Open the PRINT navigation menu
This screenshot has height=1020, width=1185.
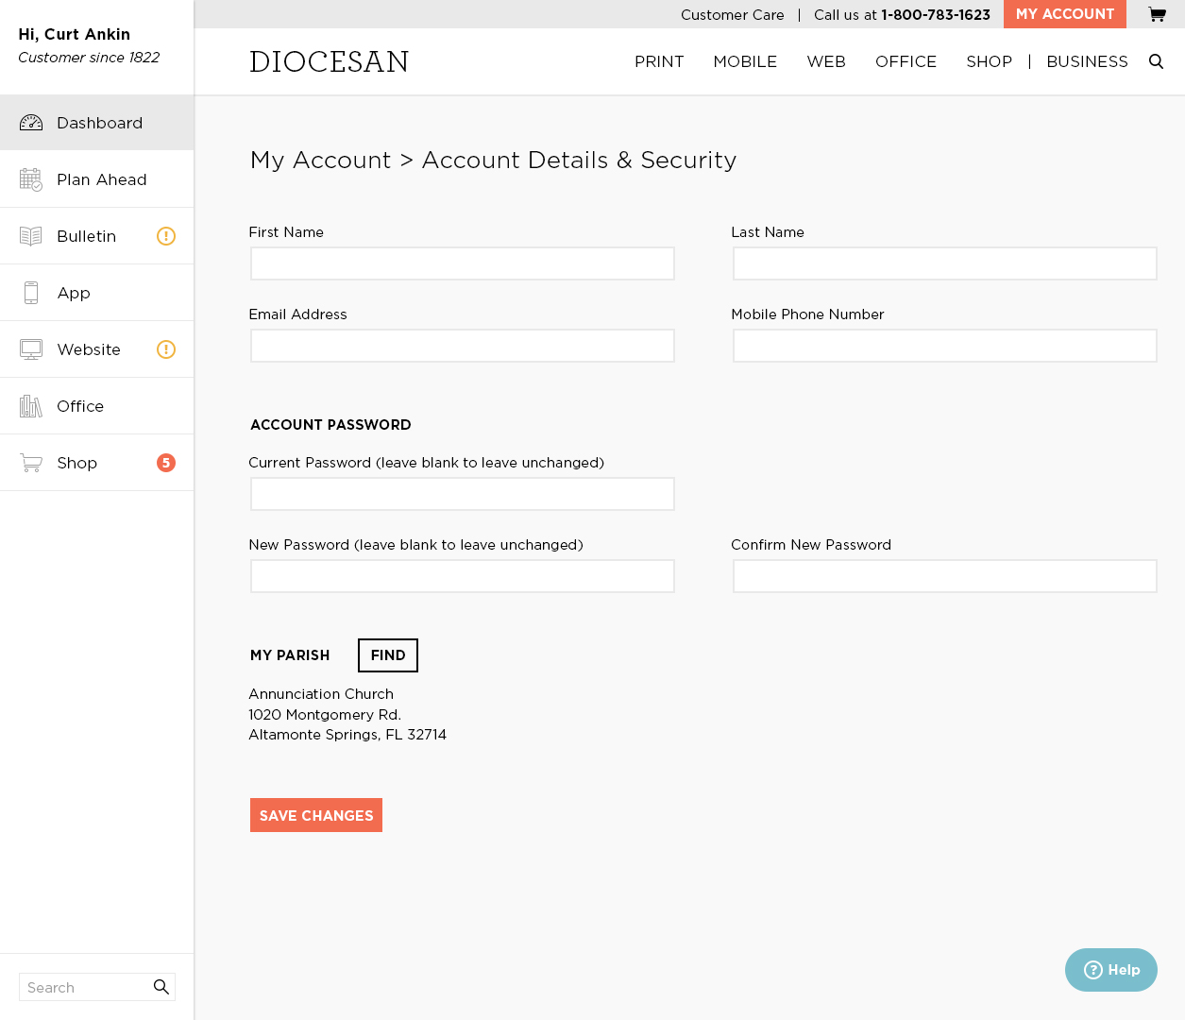click(x=659, y=61)
